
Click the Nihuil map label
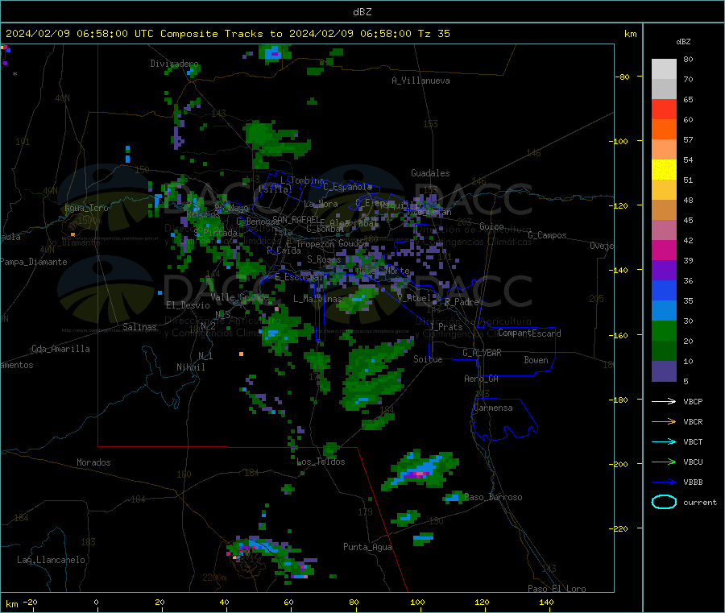[x=190, y=367]
